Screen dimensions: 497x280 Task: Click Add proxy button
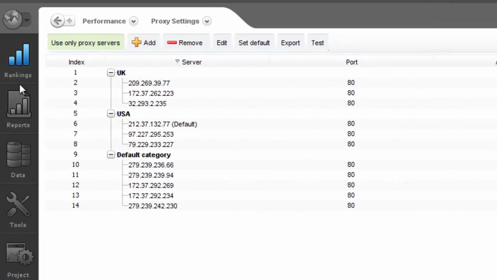point(144,43)
